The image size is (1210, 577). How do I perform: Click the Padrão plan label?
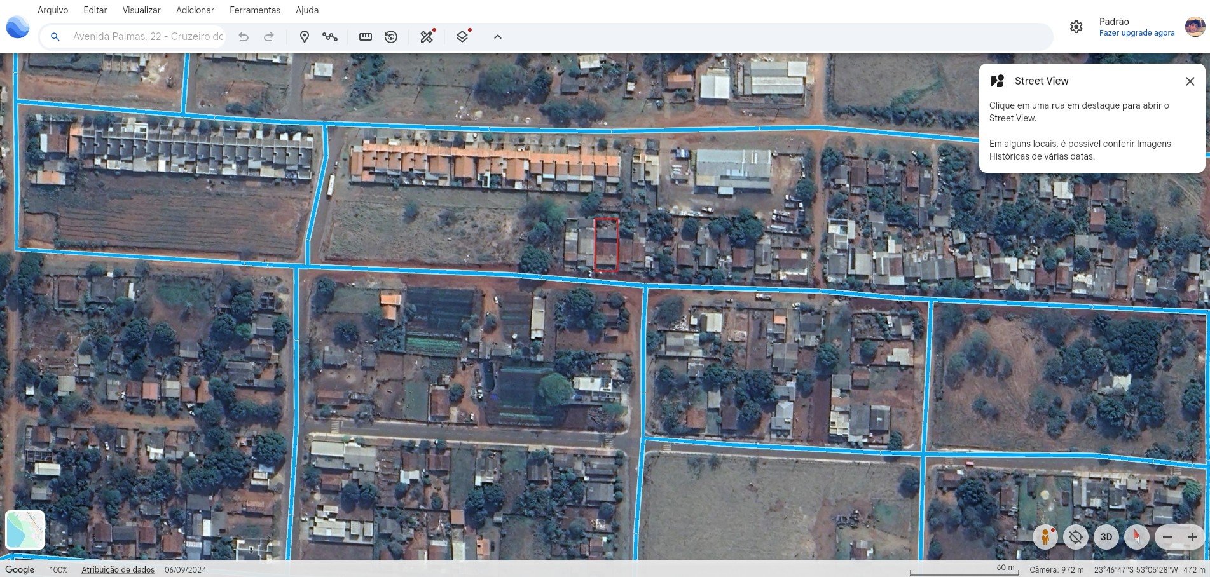[x=1114, y=22]
